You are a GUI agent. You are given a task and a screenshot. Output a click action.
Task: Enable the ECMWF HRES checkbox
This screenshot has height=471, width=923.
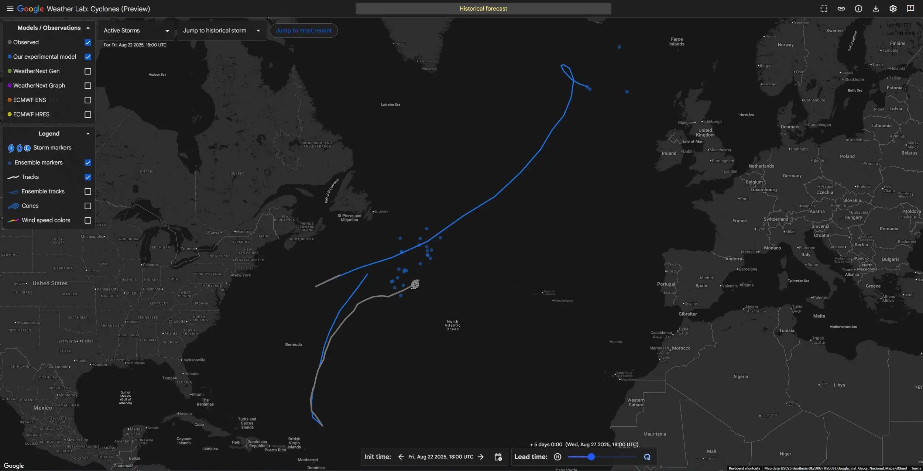(88, 114)
